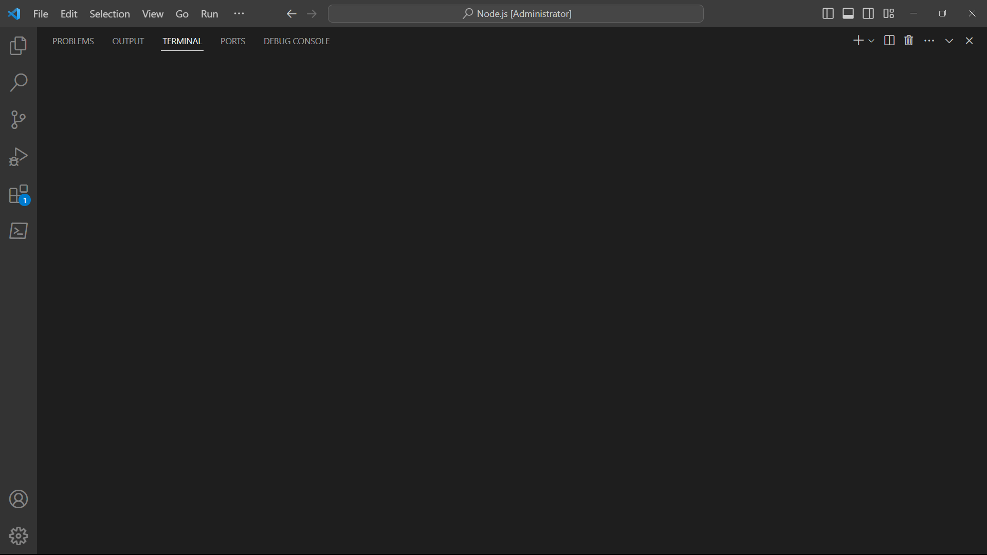Toggle Secondary Side Bar layout button
The image size is (987, 555).
tap(868, 14)
